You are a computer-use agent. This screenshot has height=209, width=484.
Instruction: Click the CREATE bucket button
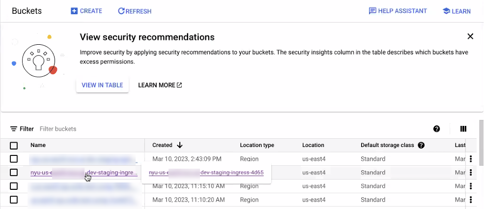pos(86,11)
